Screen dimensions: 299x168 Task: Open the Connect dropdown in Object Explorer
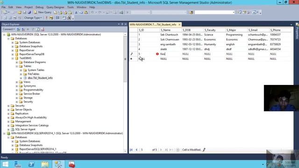[8, 29]
